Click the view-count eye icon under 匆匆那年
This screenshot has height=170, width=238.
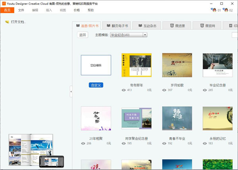[x=124, y=90]
